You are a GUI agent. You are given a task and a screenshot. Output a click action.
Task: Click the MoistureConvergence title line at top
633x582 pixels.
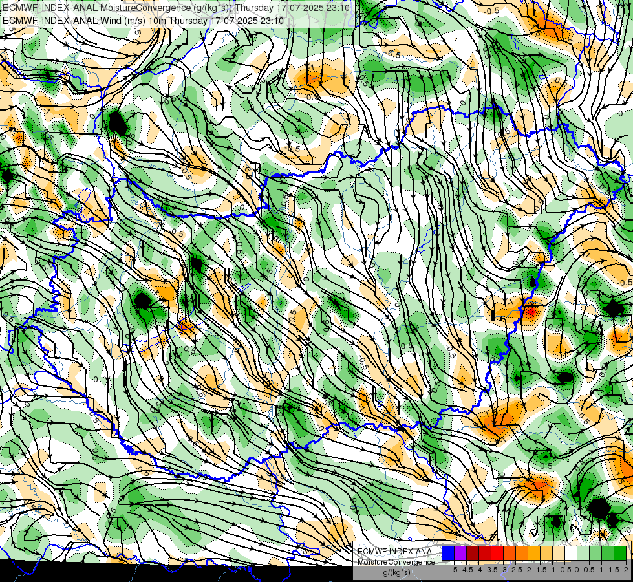(177, 8)
